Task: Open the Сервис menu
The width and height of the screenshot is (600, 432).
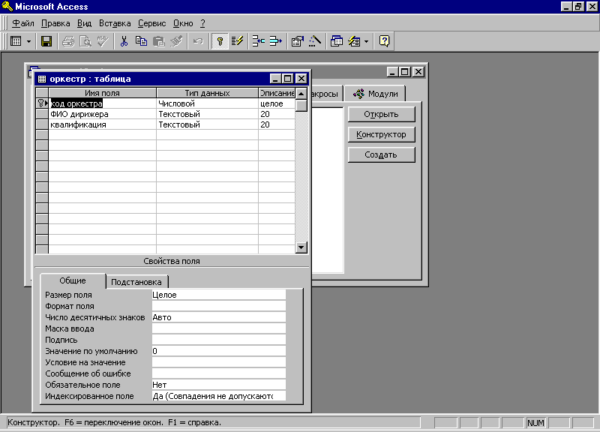Action: (x=152, y=23)
